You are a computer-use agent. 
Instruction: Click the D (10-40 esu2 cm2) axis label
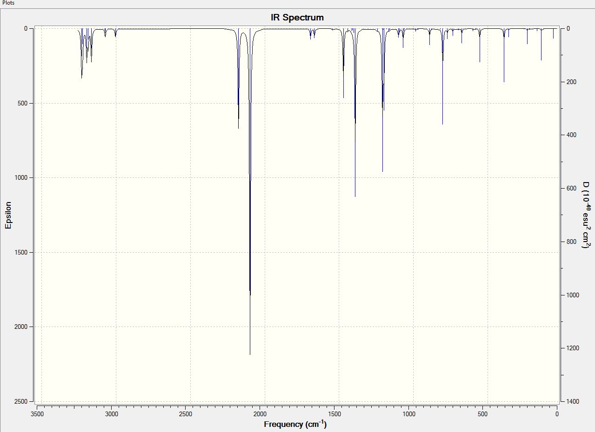586,214
